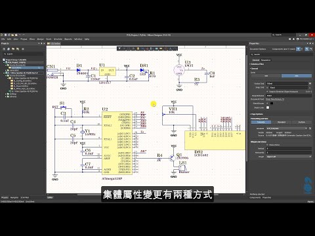Screen dimensions: 315x236
Task: Click the Editor tab below the schematic
Action: (50, 197)
